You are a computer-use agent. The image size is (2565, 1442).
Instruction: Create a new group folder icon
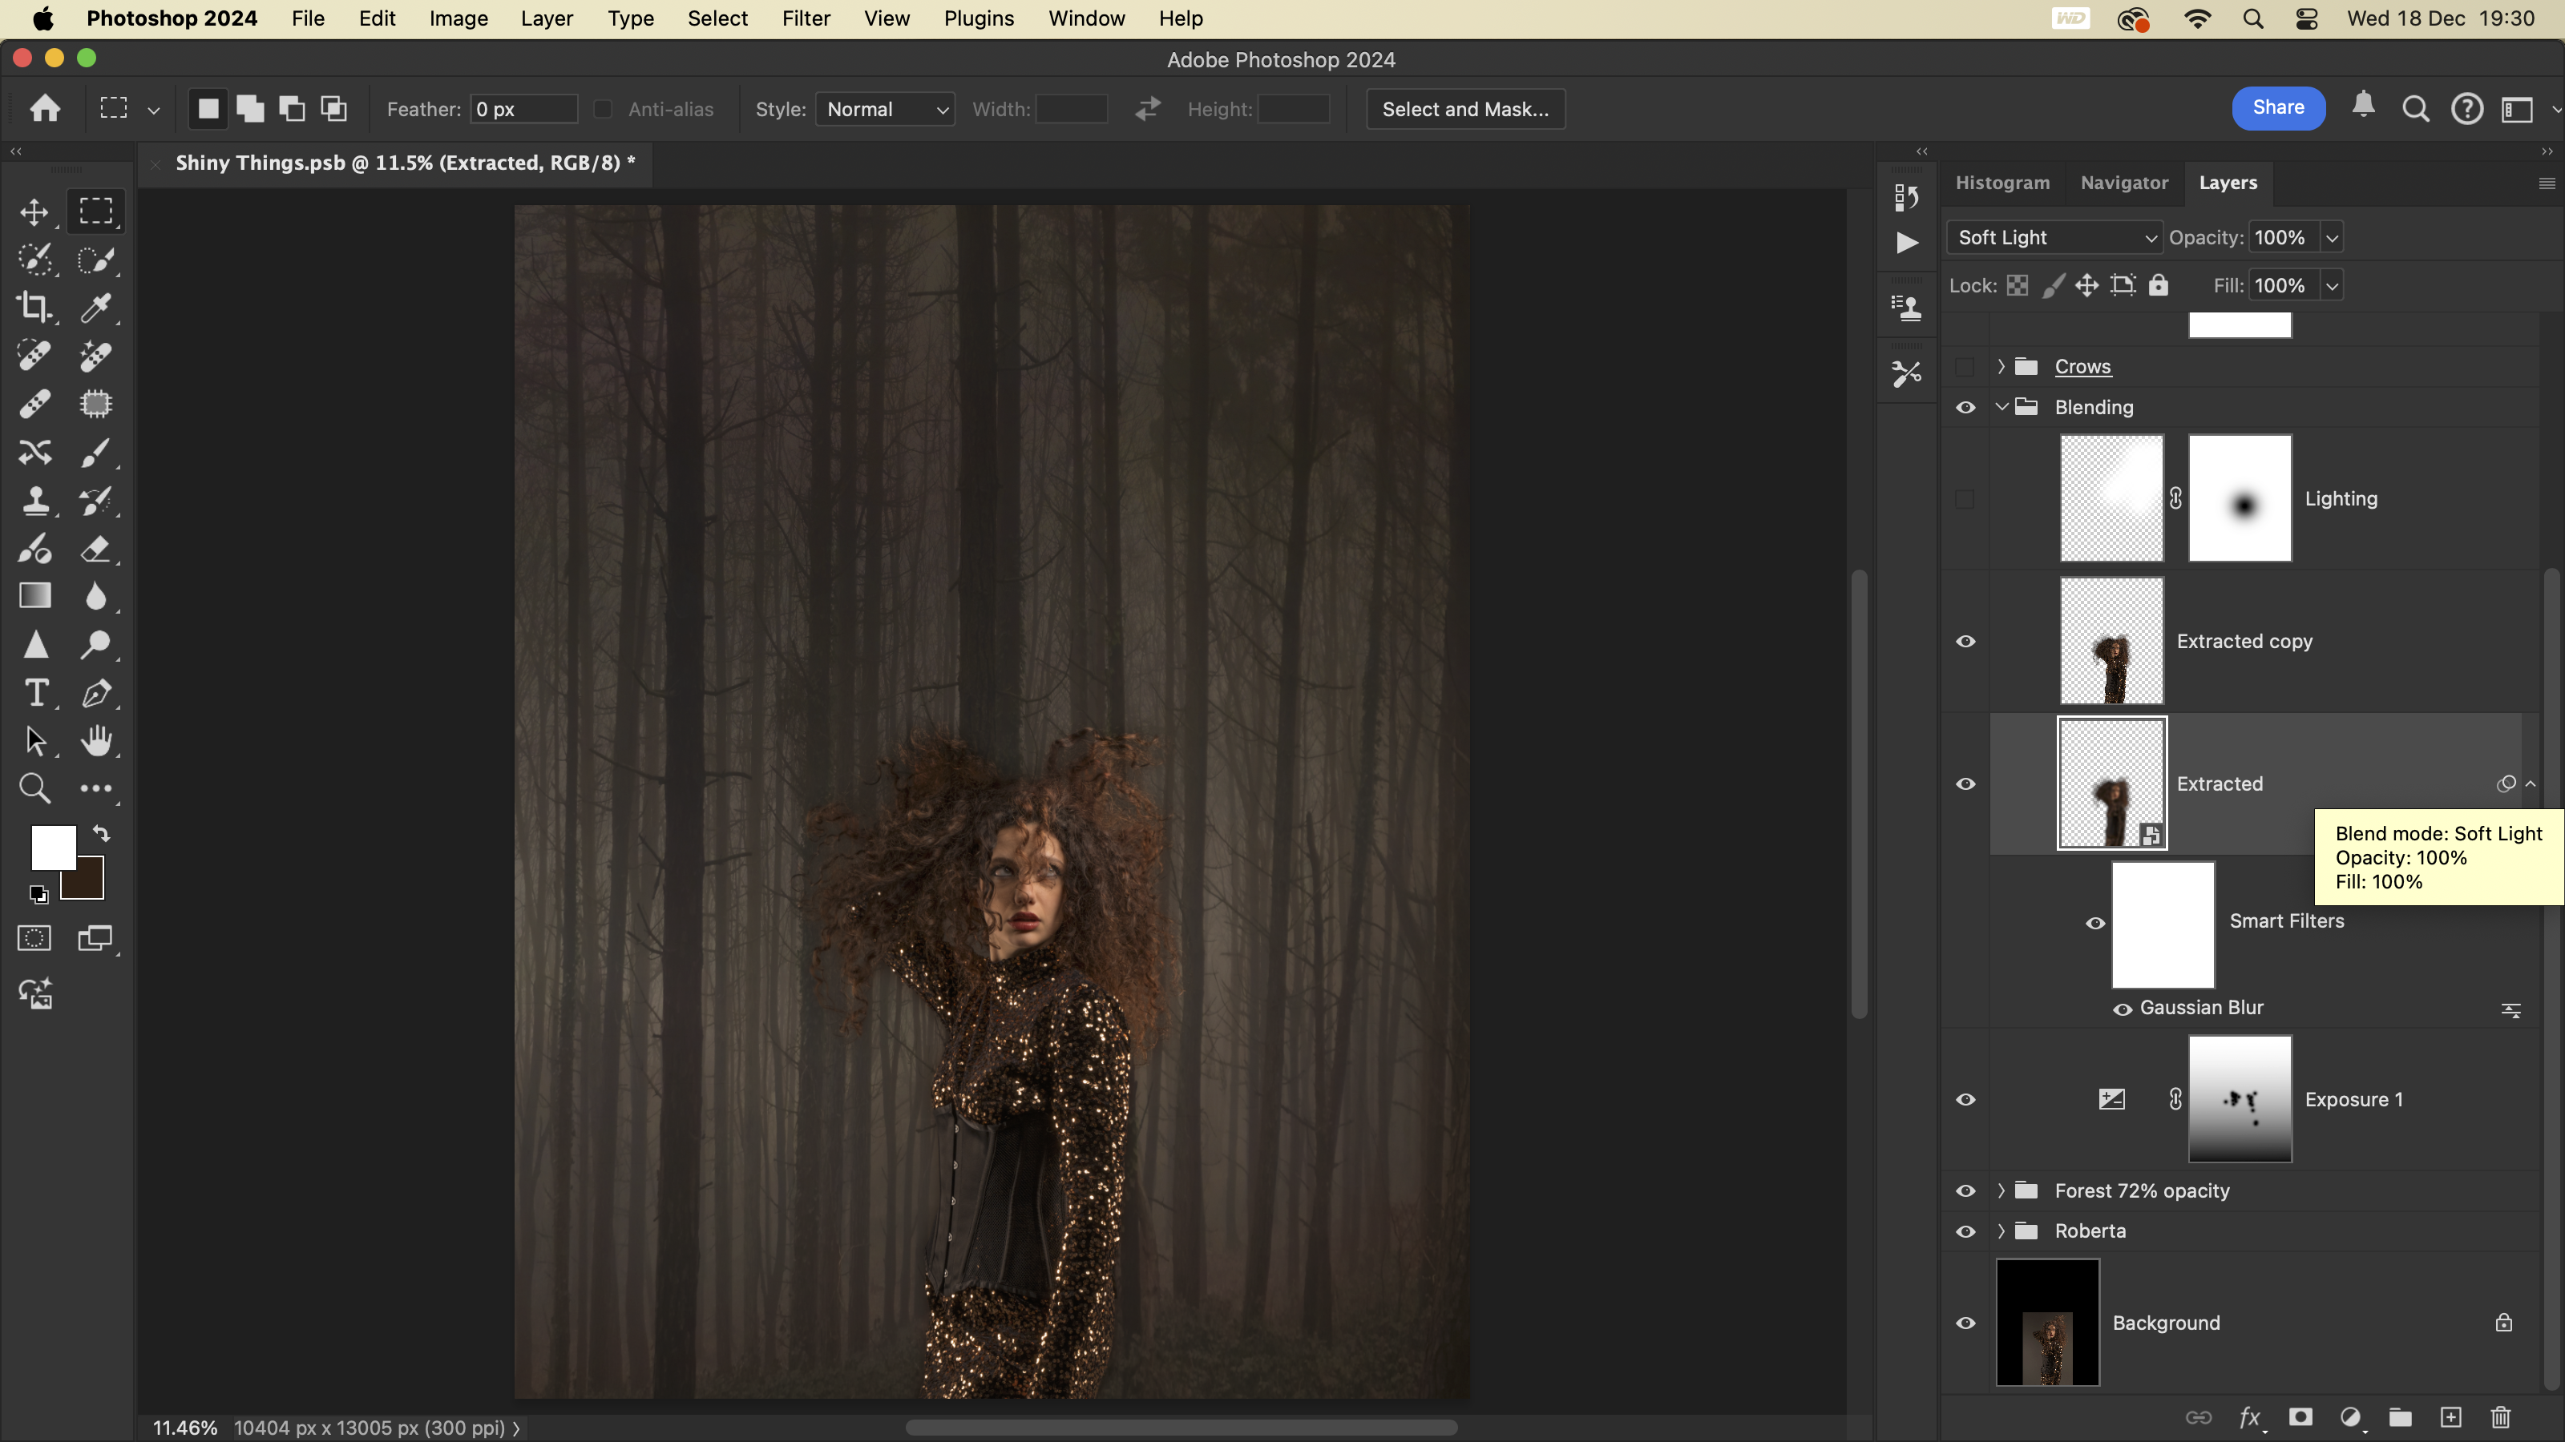pyautogui.click(x=2400, y=1417)
